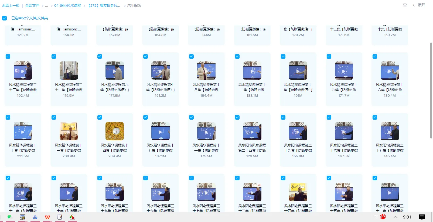
Task: Open 【272】唐友权老师 breadcrumb folder
Action: tap(104, 5)
